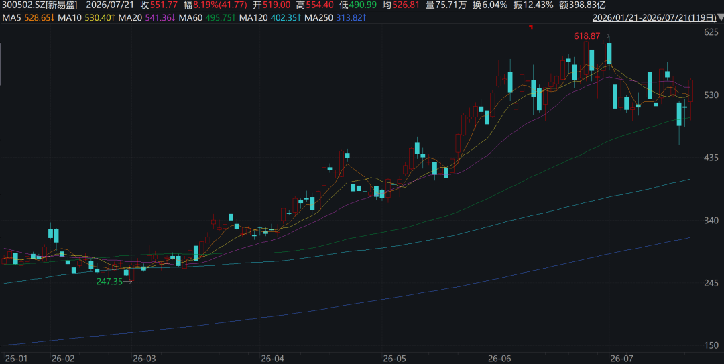Click the 26-06 date axis label

[x=499, y=359]
